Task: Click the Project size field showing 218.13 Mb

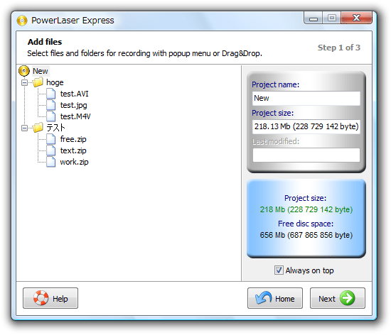Action: (306, 126)
